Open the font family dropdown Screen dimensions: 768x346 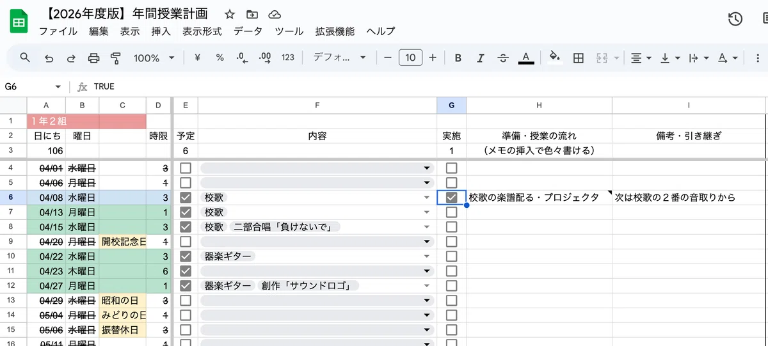[339, 58]
